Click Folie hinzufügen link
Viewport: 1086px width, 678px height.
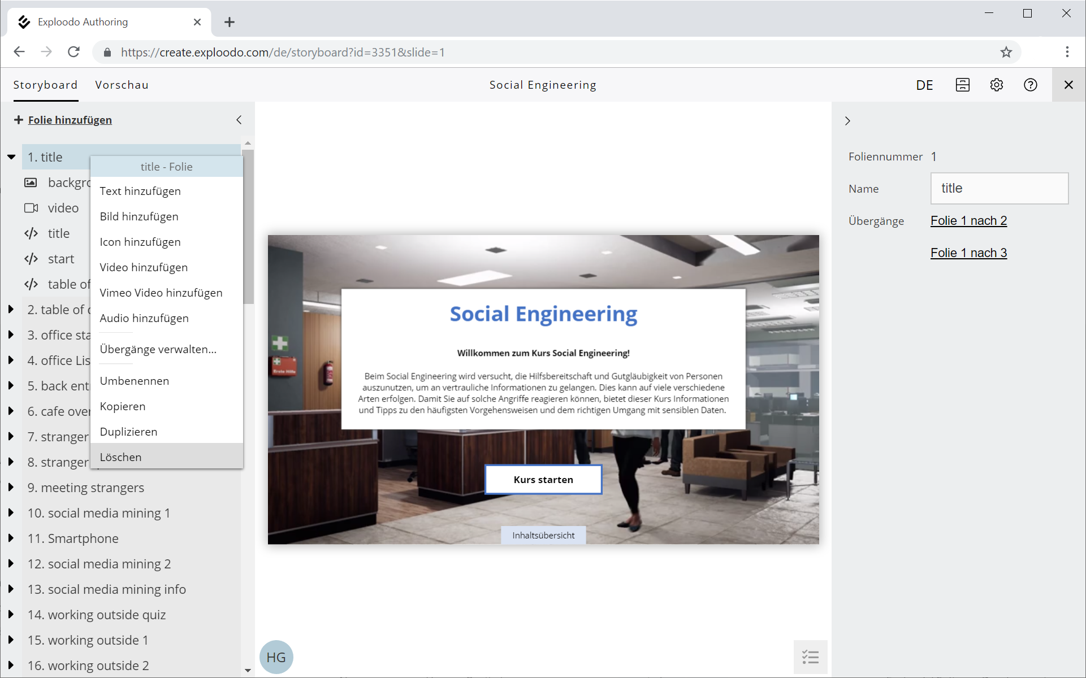[70, 120]
